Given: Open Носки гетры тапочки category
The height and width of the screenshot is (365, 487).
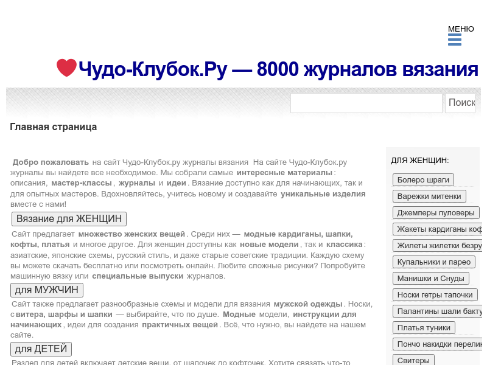Looking at the screenshot, I should click(x=435, y=295).
